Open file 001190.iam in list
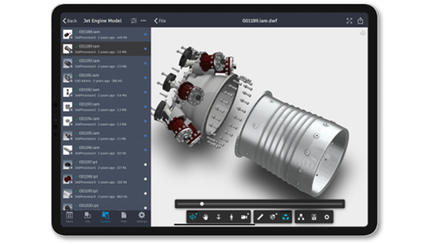The height and width of the screenshot is (244, 434). [105, 63]
